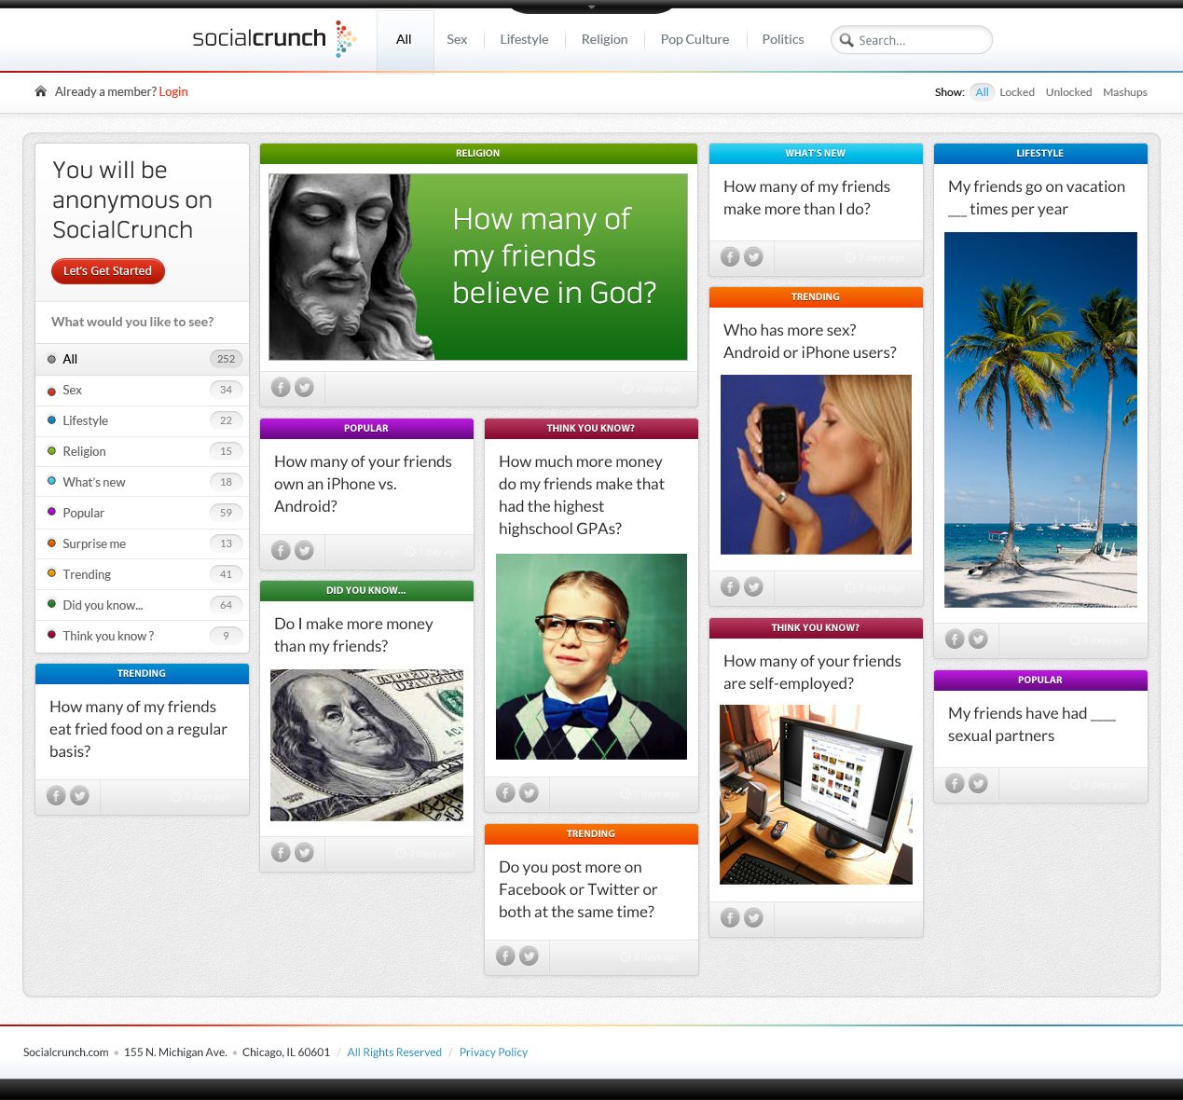Image resolution: width=1183 pixels, height=1100 pixels.
Task: Go to the Lifestyle tab in top navigation
Action: click(x=524, y=39)
